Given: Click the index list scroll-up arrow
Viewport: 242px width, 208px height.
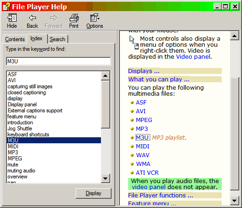Looking at the screenshot, I should [106, 76].
